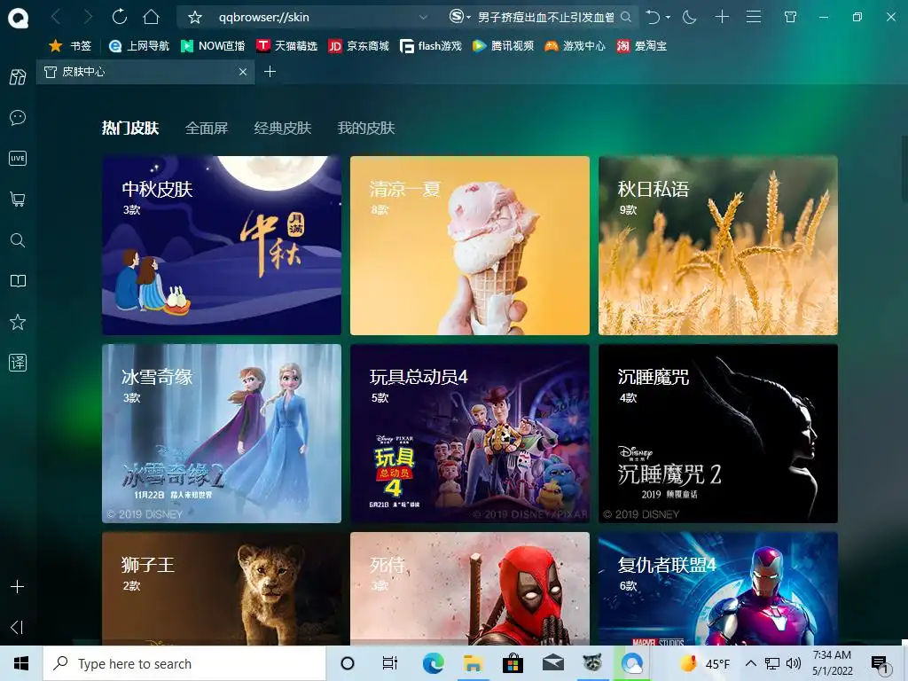Open the 冰雪奇缘 skin card

tap(222, 434)
